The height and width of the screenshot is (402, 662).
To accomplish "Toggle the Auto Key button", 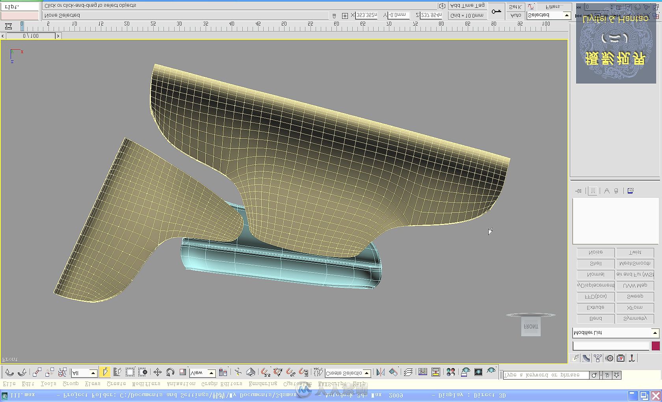I will [x=515, y=15].
